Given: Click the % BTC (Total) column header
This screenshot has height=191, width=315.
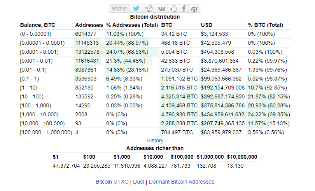Looking at the screenshot, I should pyautogui.click(x=265, y=25).
